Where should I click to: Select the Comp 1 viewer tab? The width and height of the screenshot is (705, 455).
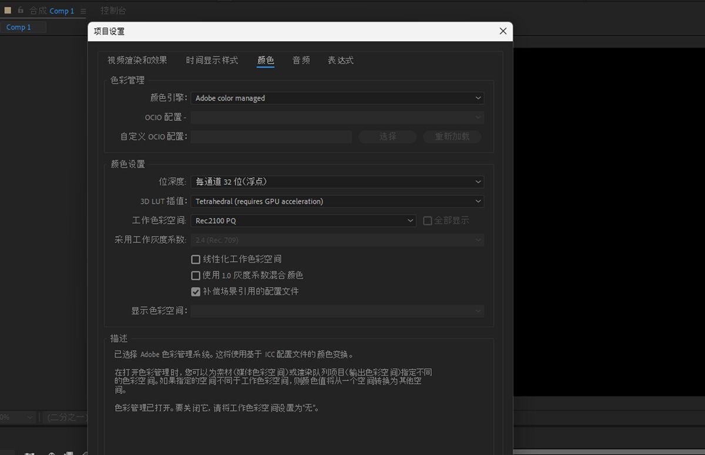(x=18, y=27)
